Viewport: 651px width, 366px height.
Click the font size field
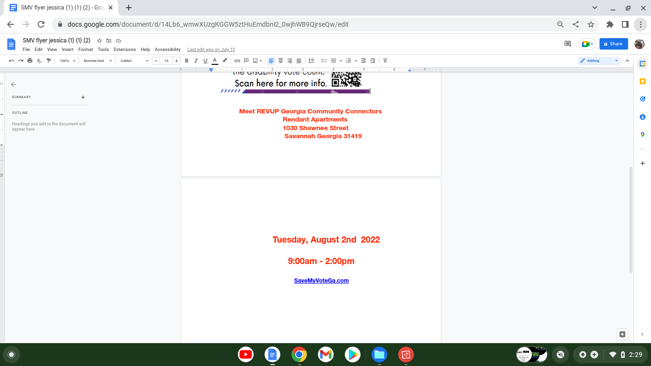[166, 61]
